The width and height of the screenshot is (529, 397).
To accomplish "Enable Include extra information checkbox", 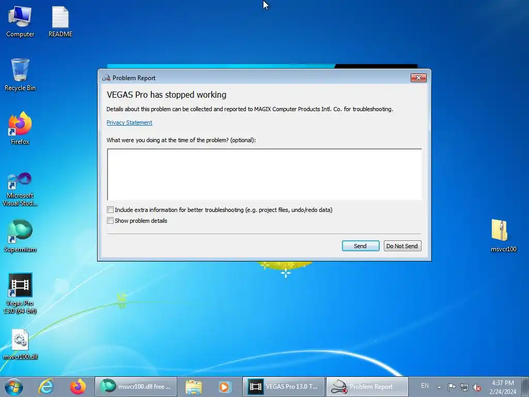I will [x=111, y=210].
